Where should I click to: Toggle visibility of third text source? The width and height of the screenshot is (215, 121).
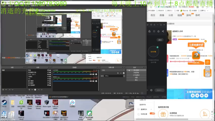(x=48, y=74)
